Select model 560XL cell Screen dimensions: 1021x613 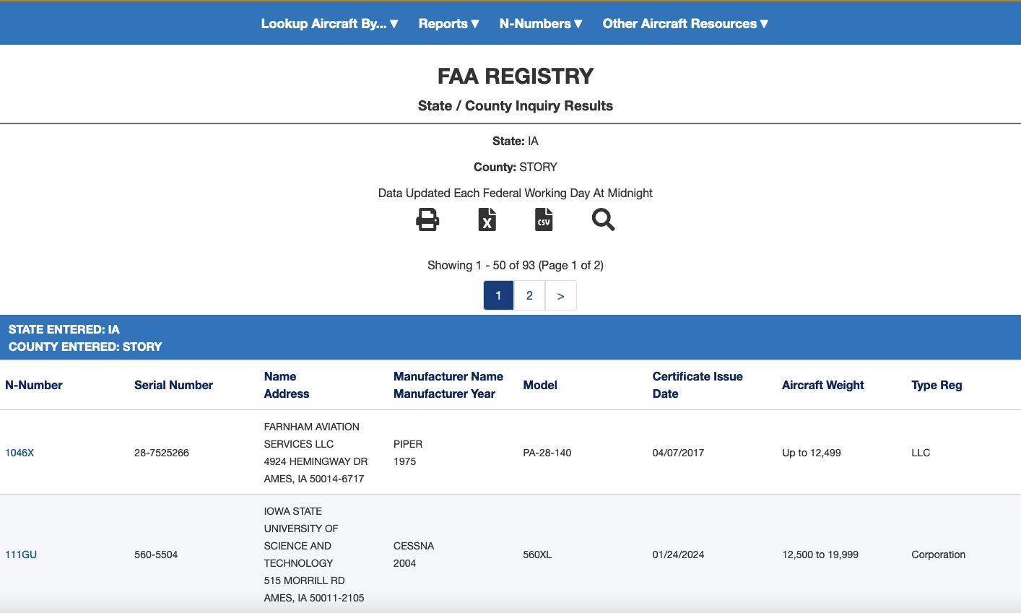[537, 555]
